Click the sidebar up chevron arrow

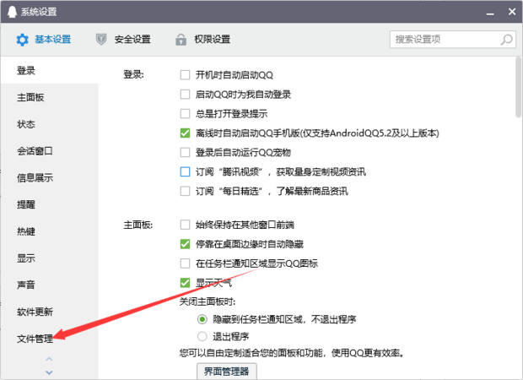coord(49,359)
